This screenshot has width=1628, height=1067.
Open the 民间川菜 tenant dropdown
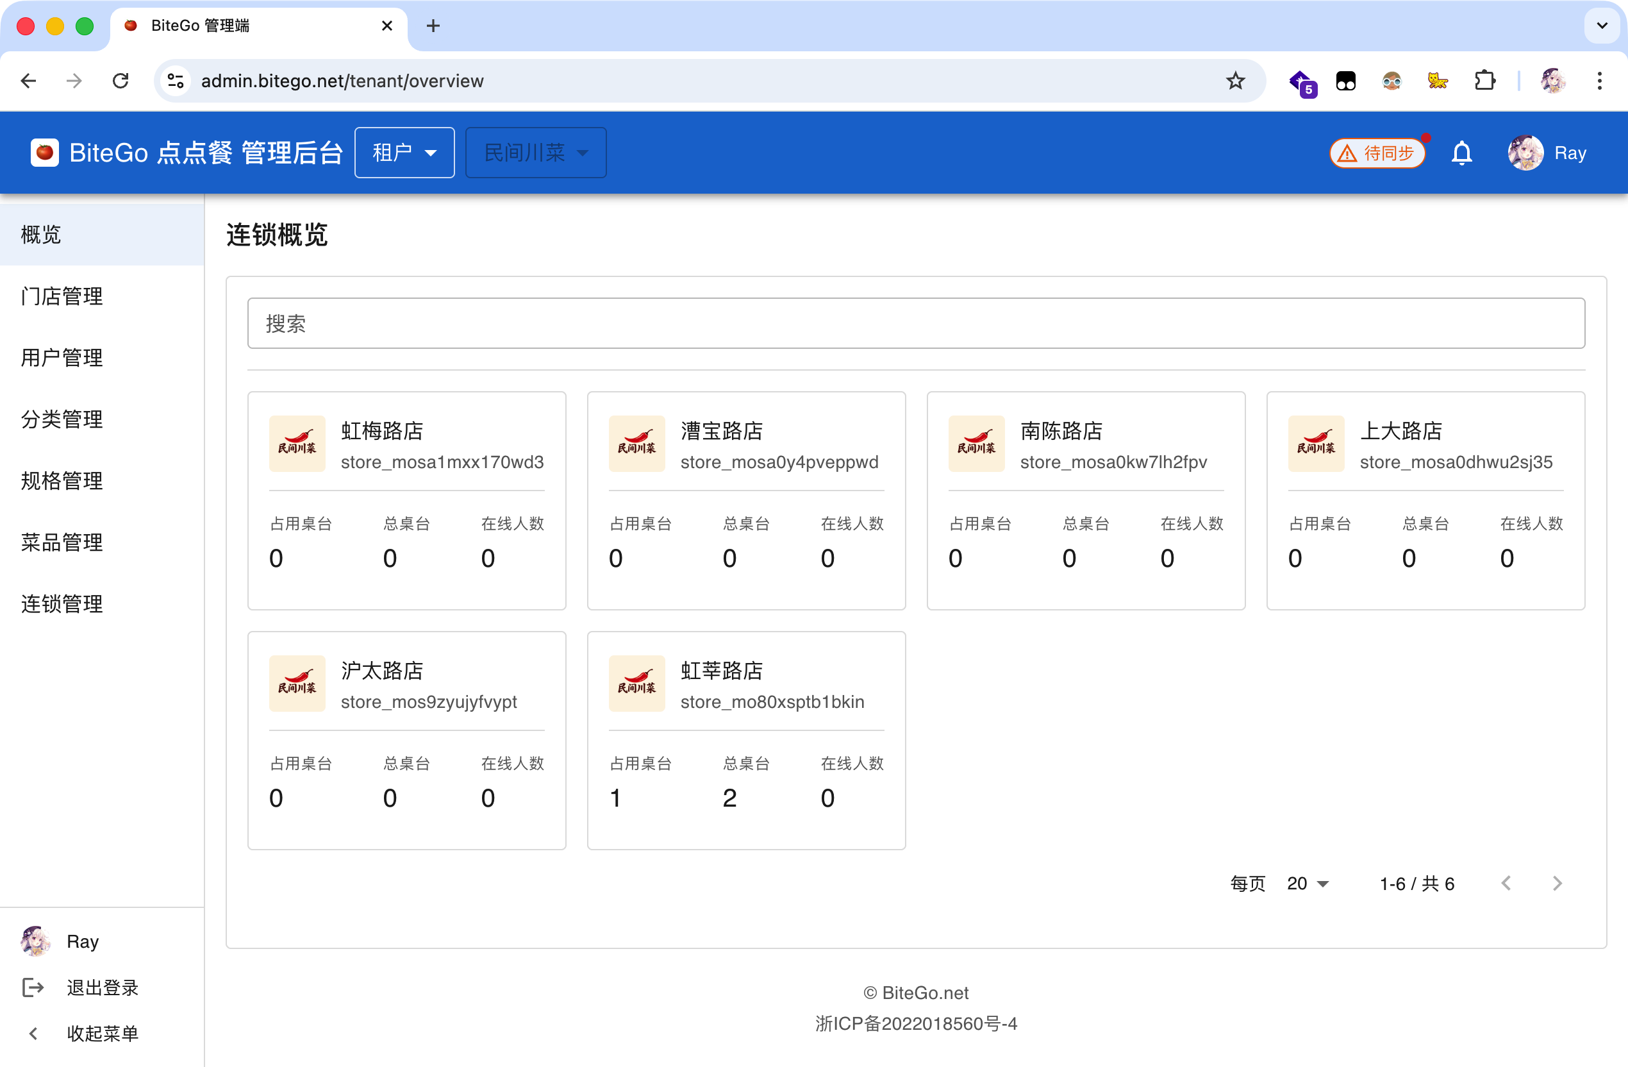point(536,153)
